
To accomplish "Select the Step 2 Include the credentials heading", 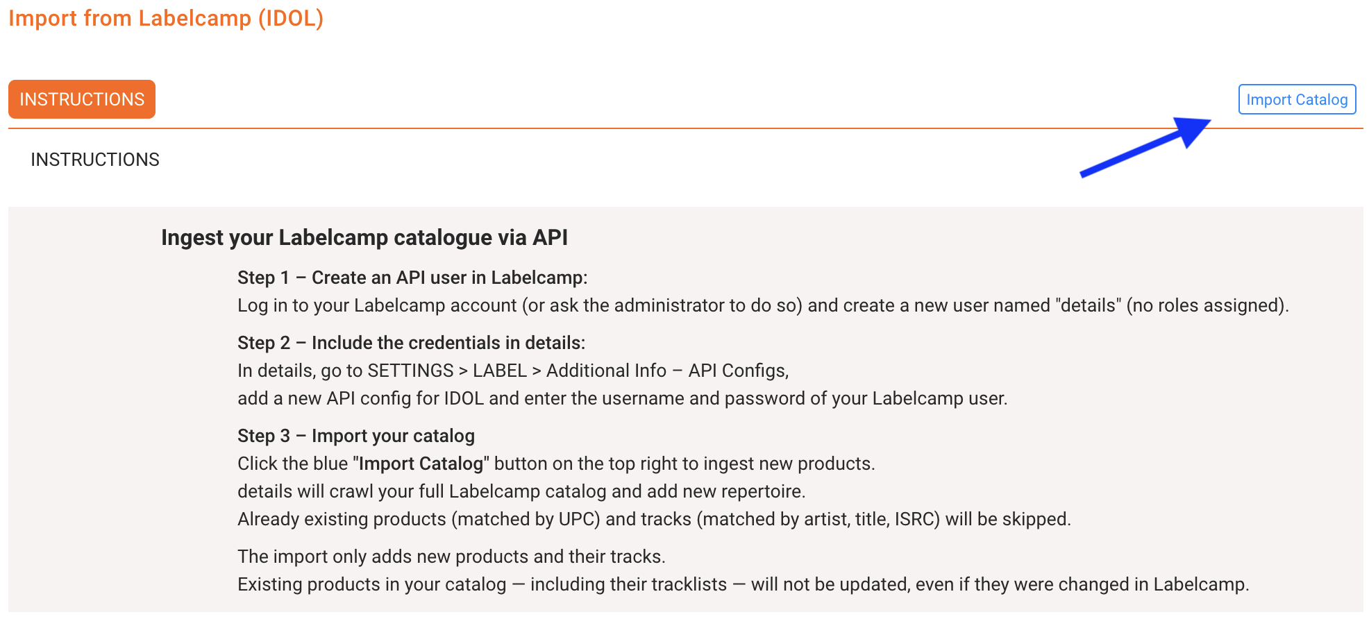I will [x=411, y=343].
